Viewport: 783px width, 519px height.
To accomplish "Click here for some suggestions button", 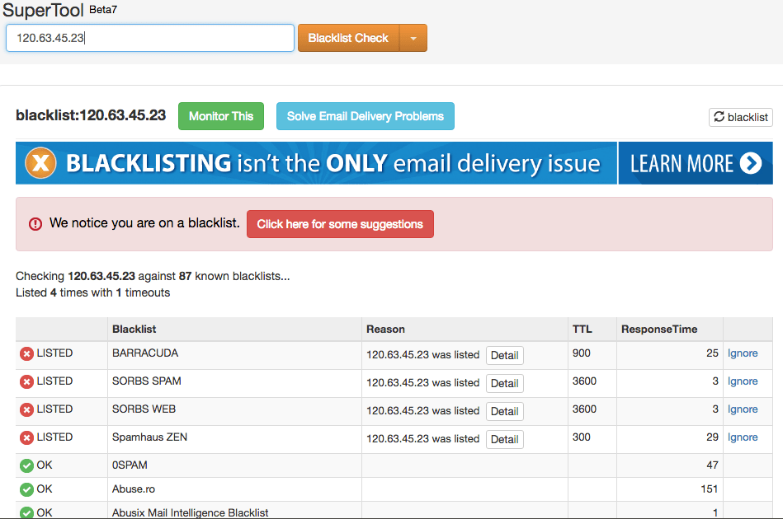I will coord(340,224).
